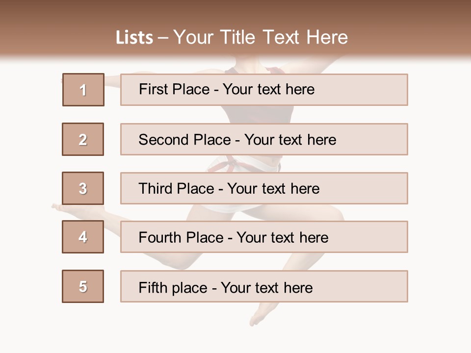The width and height of the screenshot is (471, 353).
Task: Select the First Place text bar
Action: click(264, 90)
